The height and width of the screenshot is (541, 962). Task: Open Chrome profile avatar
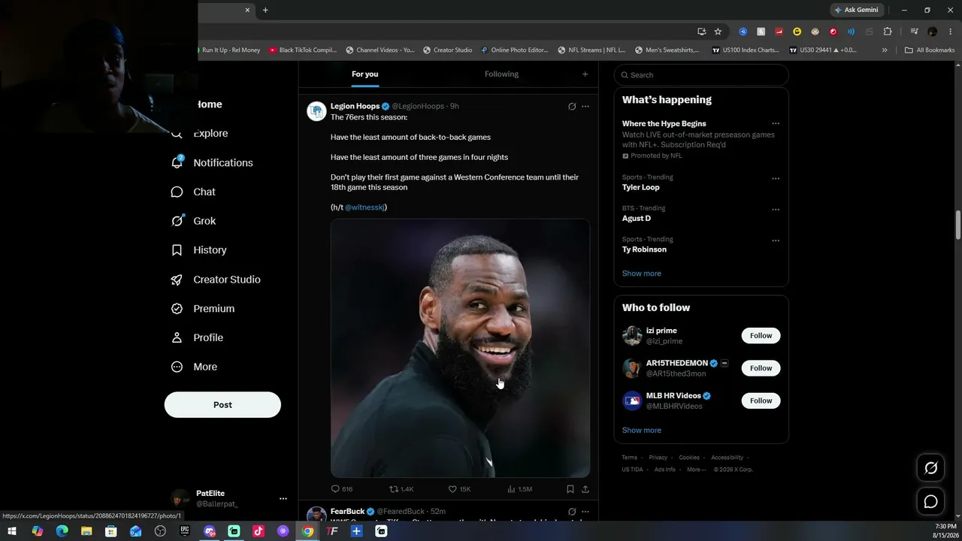pyautogui.click(x=933, y=32)
